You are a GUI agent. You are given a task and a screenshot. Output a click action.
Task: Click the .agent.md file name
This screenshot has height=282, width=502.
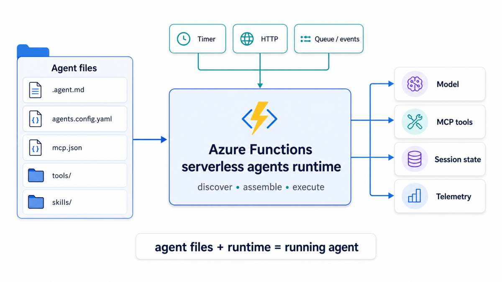(x=69, y=90)
